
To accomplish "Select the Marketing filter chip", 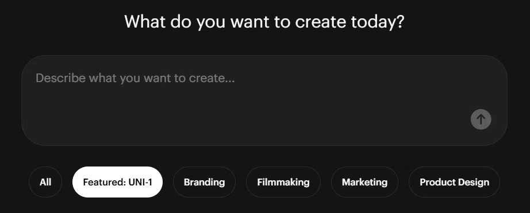I will coord(364,182).
